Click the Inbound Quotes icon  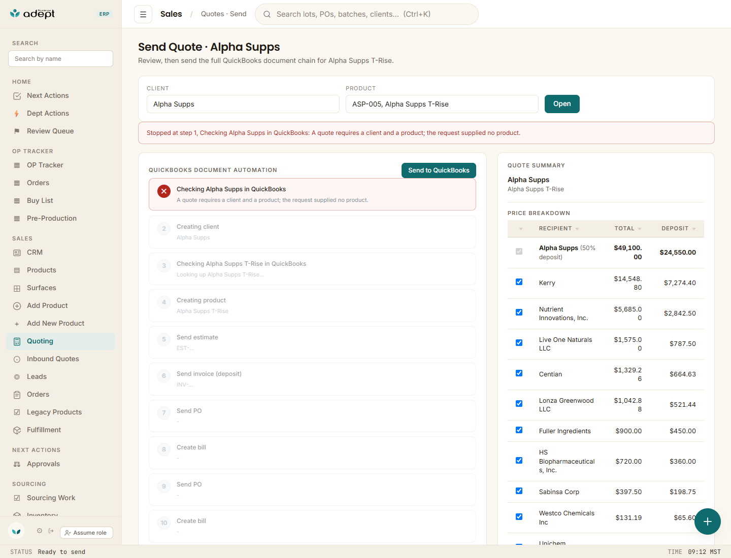click(17, 359)
